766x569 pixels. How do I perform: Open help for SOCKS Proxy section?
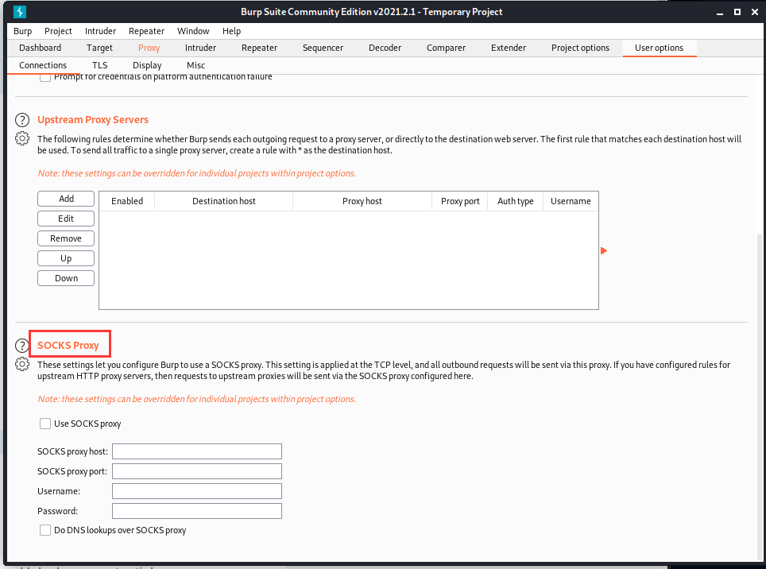[22, 346]
